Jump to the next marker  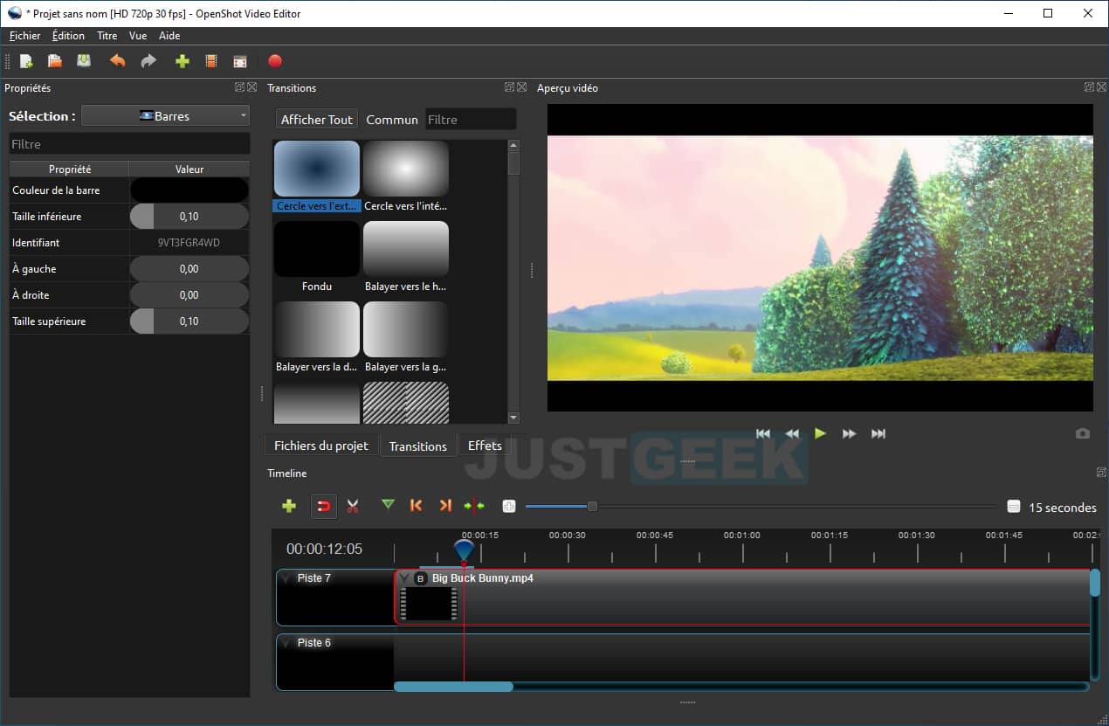(445, 505)
